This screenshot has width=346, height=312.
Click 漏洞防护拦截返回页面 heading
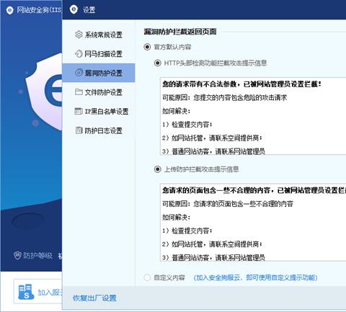(x=180, y=32)
